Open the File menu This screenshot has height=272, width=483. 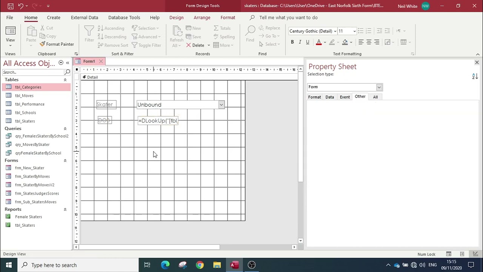coord(9,17)
